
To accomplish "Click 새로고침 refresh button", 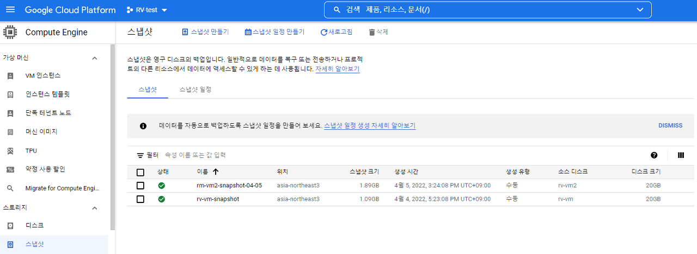I will pos(337,32).
